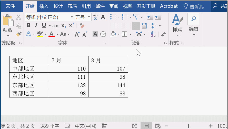Open the font name dropdown
This screenshot has height=129, width=228.
[72, 17]
